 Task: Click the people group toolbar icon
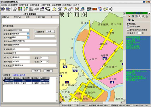pos(77,9)
